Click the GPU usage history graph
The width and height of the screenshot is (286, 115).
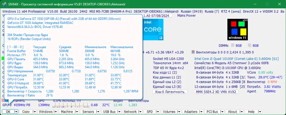coord(71,105)
